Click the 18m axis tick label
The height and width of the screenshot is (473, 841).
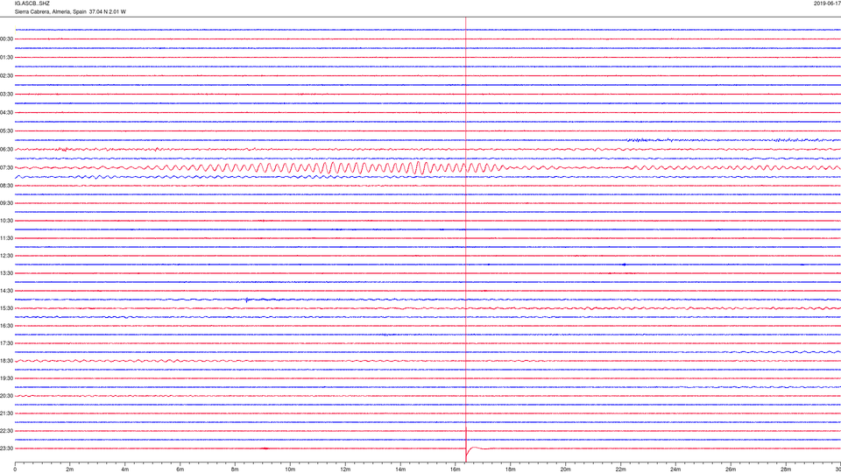510,469
